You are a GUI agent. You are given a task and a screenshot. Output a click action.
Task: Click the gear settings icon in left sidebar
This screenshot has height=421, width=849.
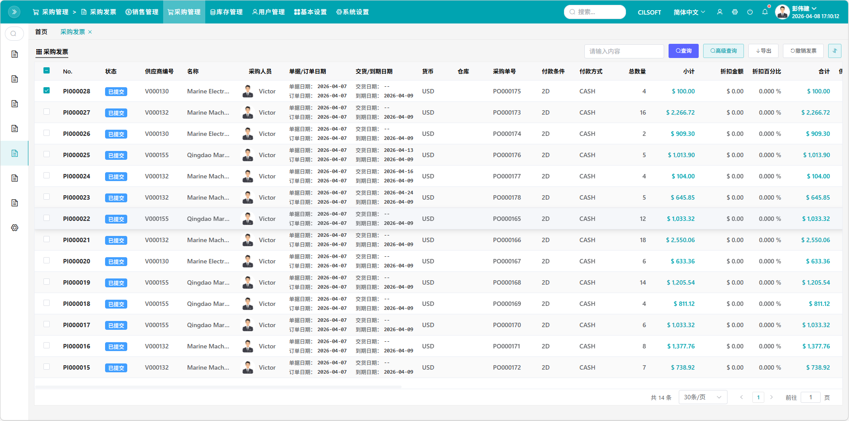tap(15, 228)
